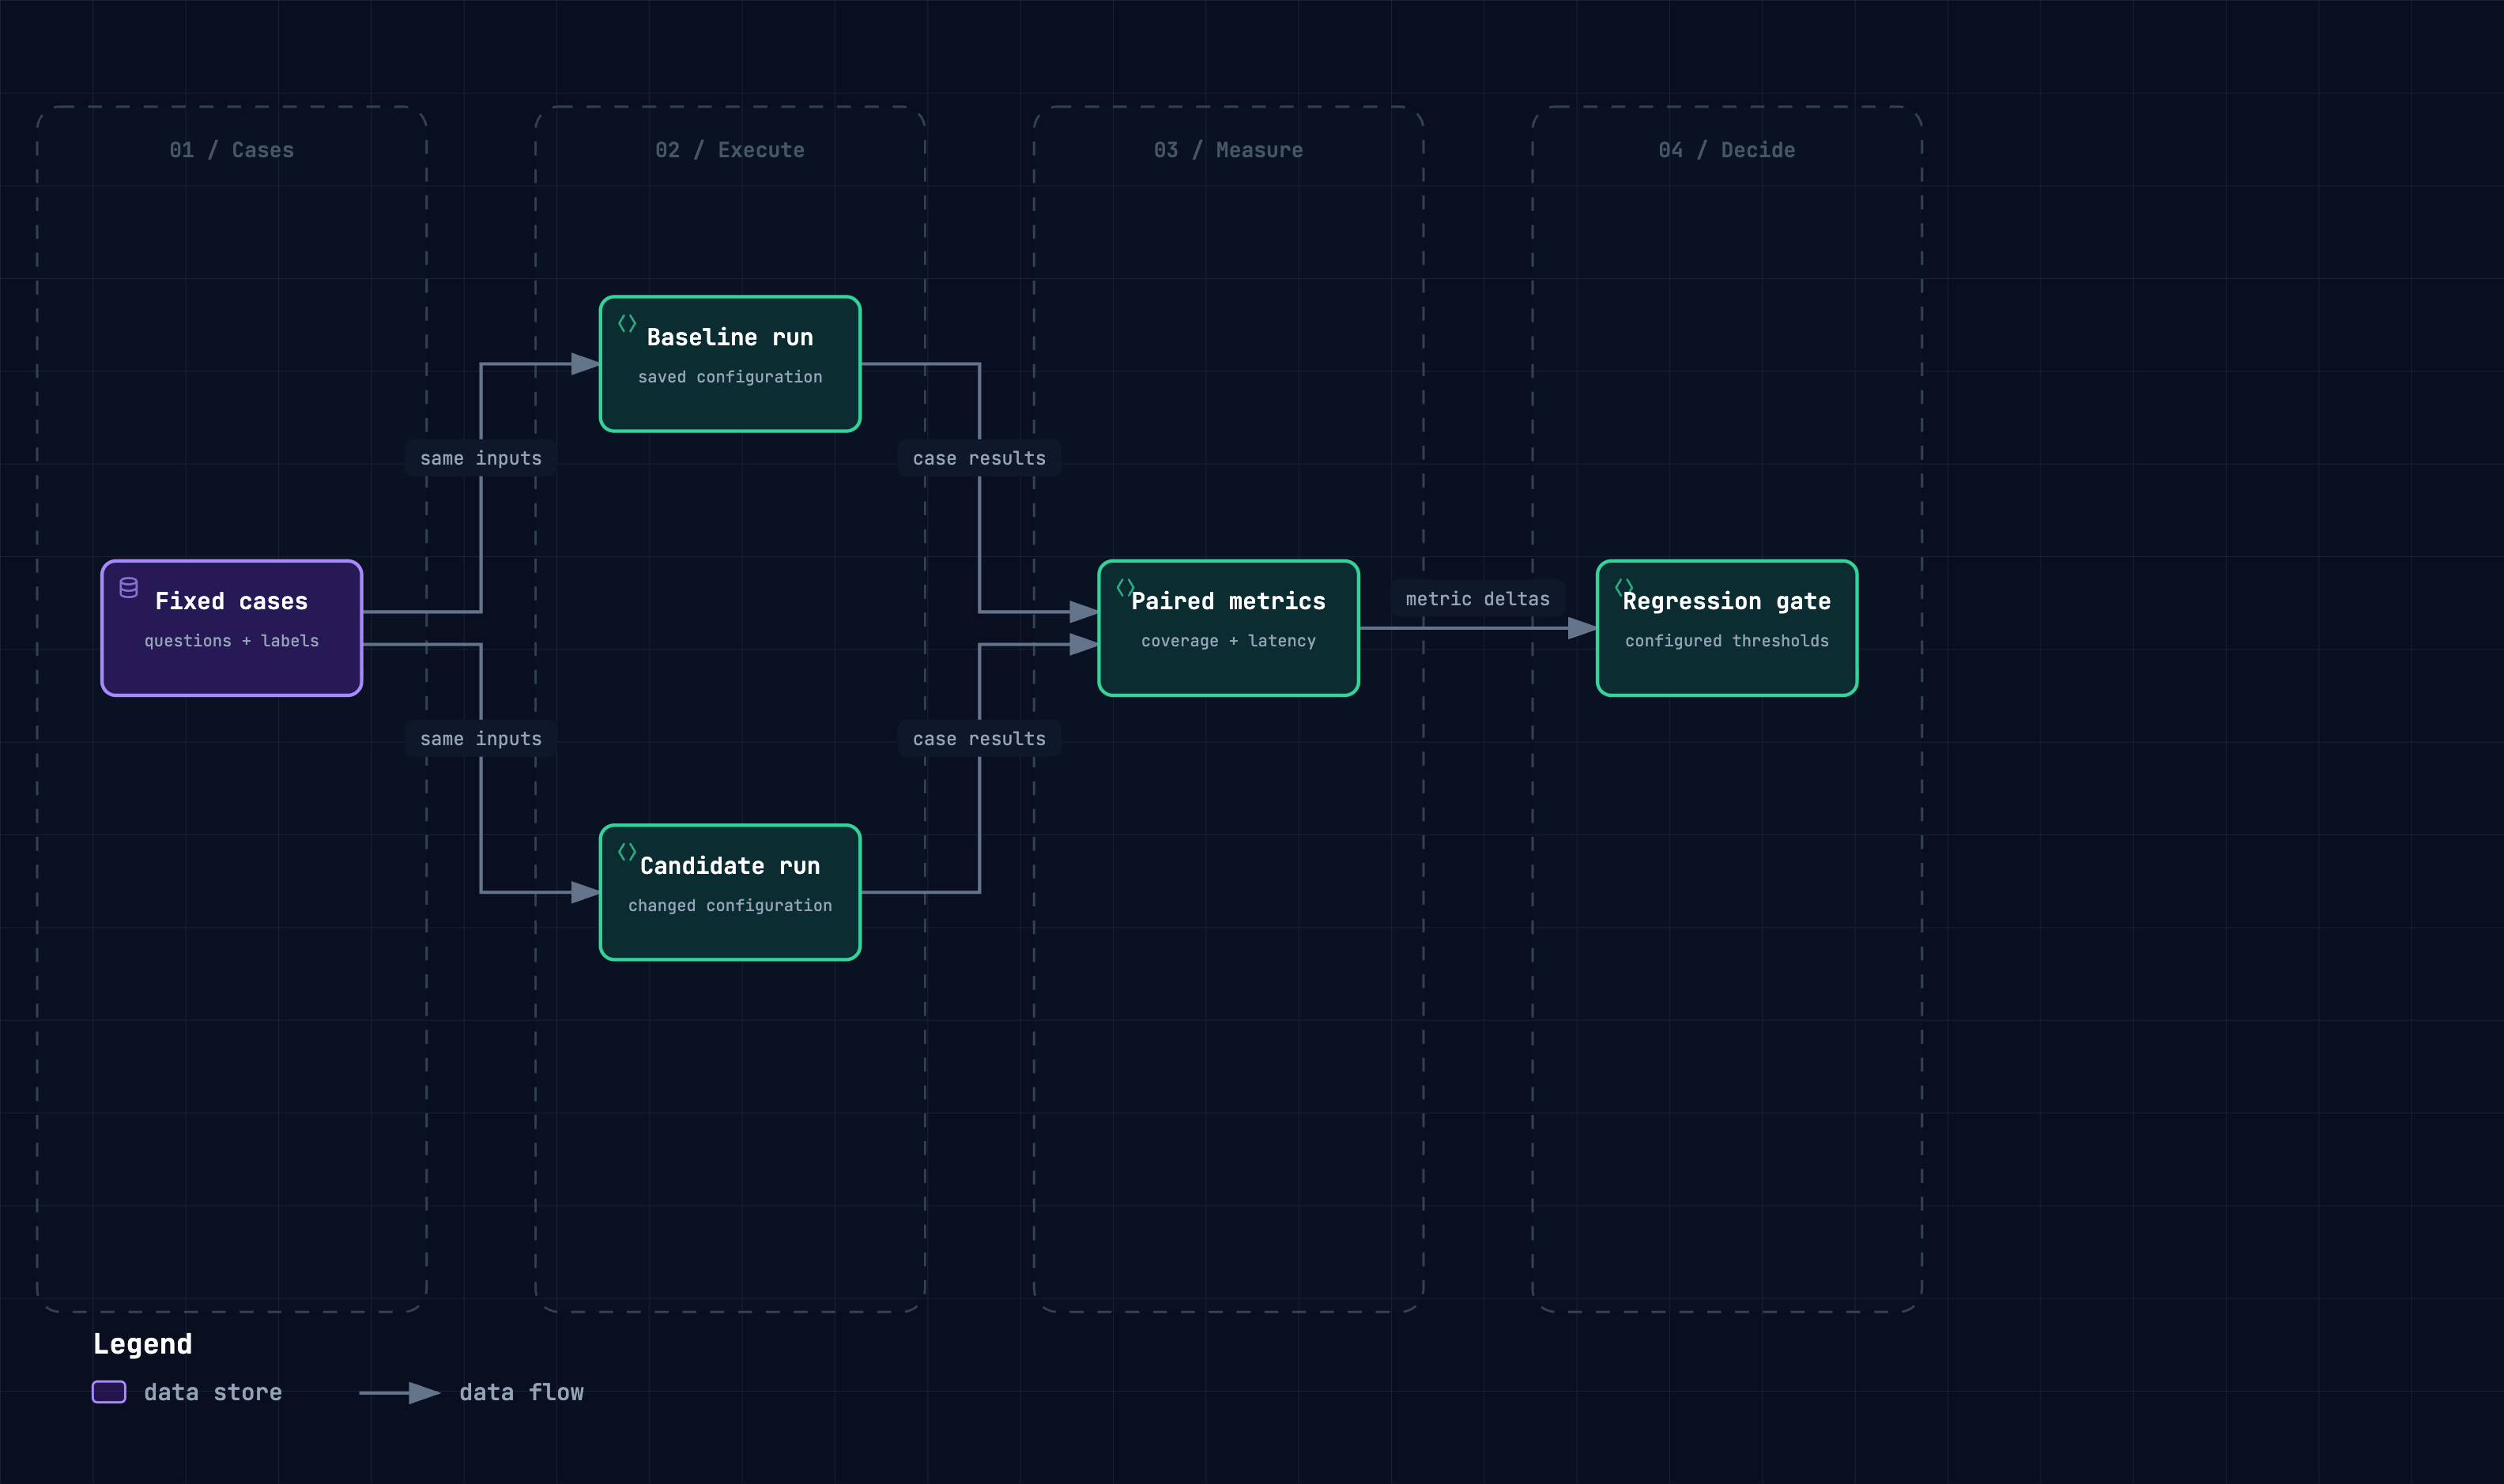Select the Fixed cases node title
This screenshot has height=1484, width=2504.
point(231,601)
